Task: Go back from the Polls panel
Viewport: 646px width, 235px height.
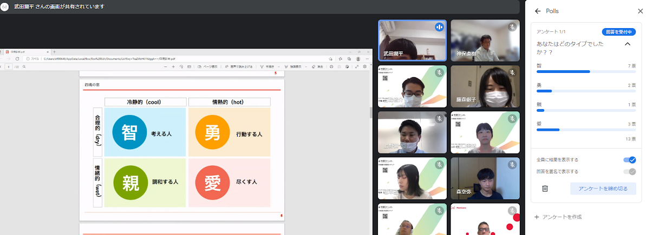Action: (537, 11)
